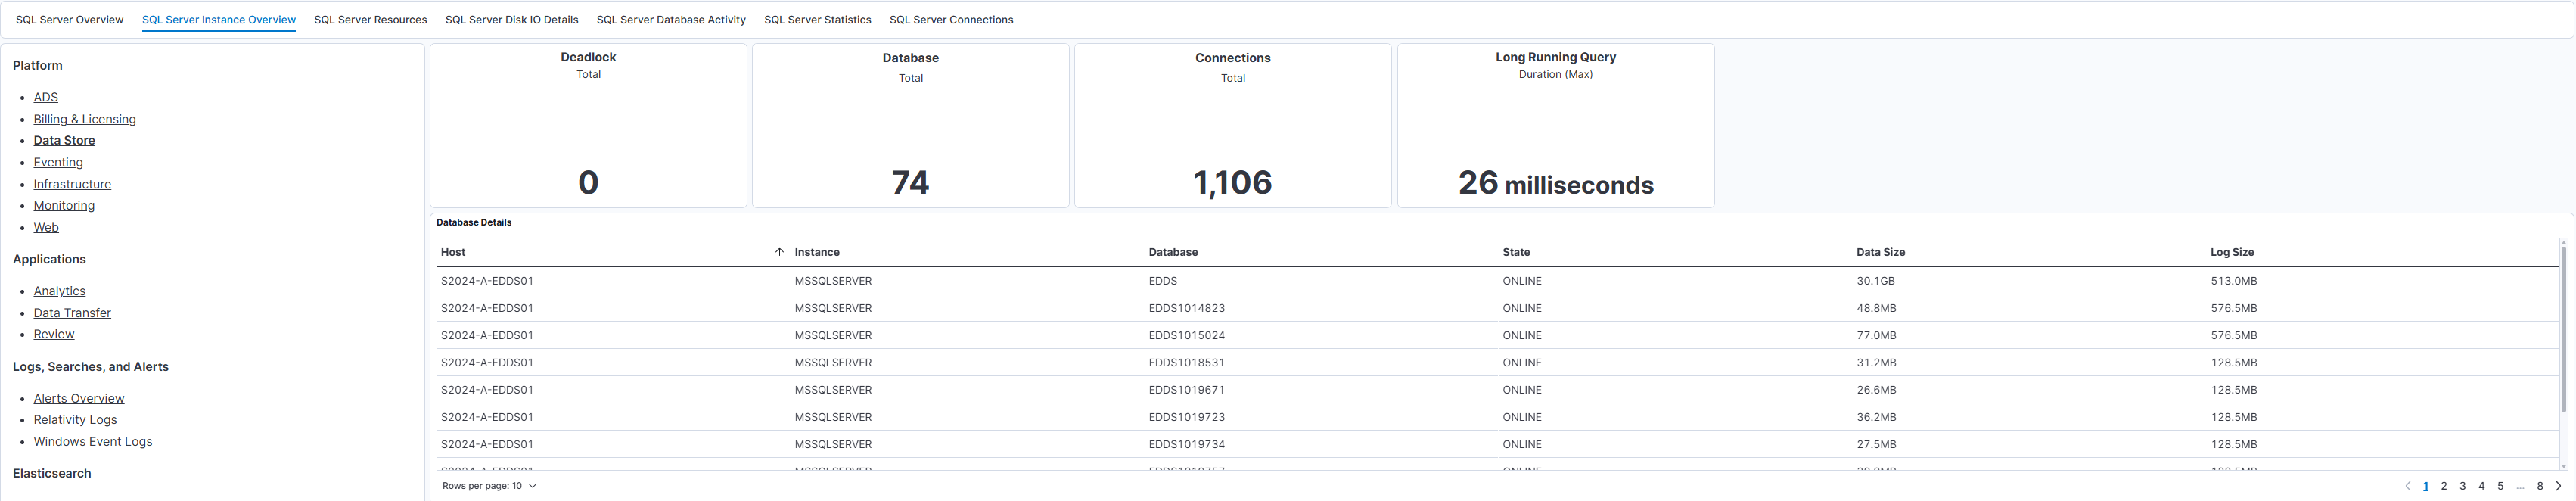Open the Web platform link
This screenshot has width=2576, height=501.
coord(46,227)
